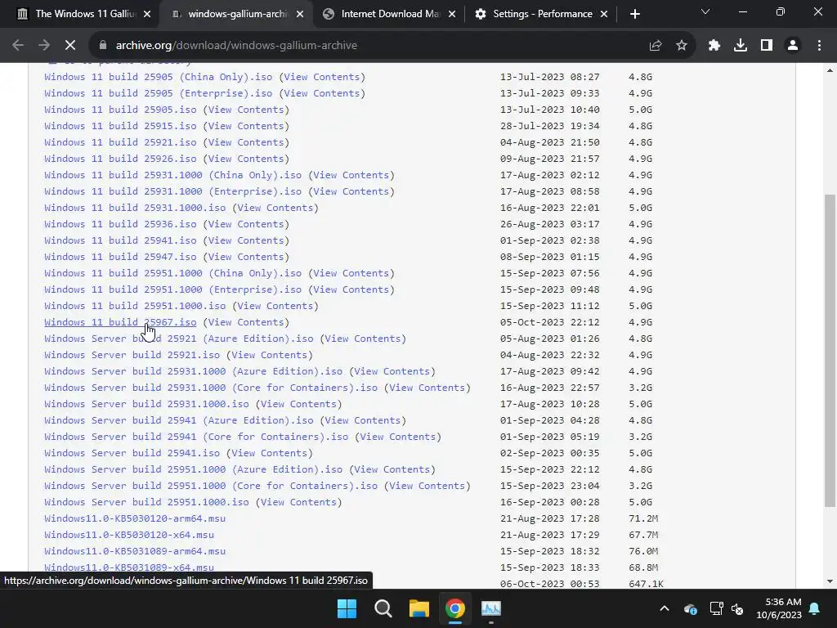This screenshot has width=837, height=628.
Task: Open a new browser tab
Action: pyautogui.click(x=634, y=14)
